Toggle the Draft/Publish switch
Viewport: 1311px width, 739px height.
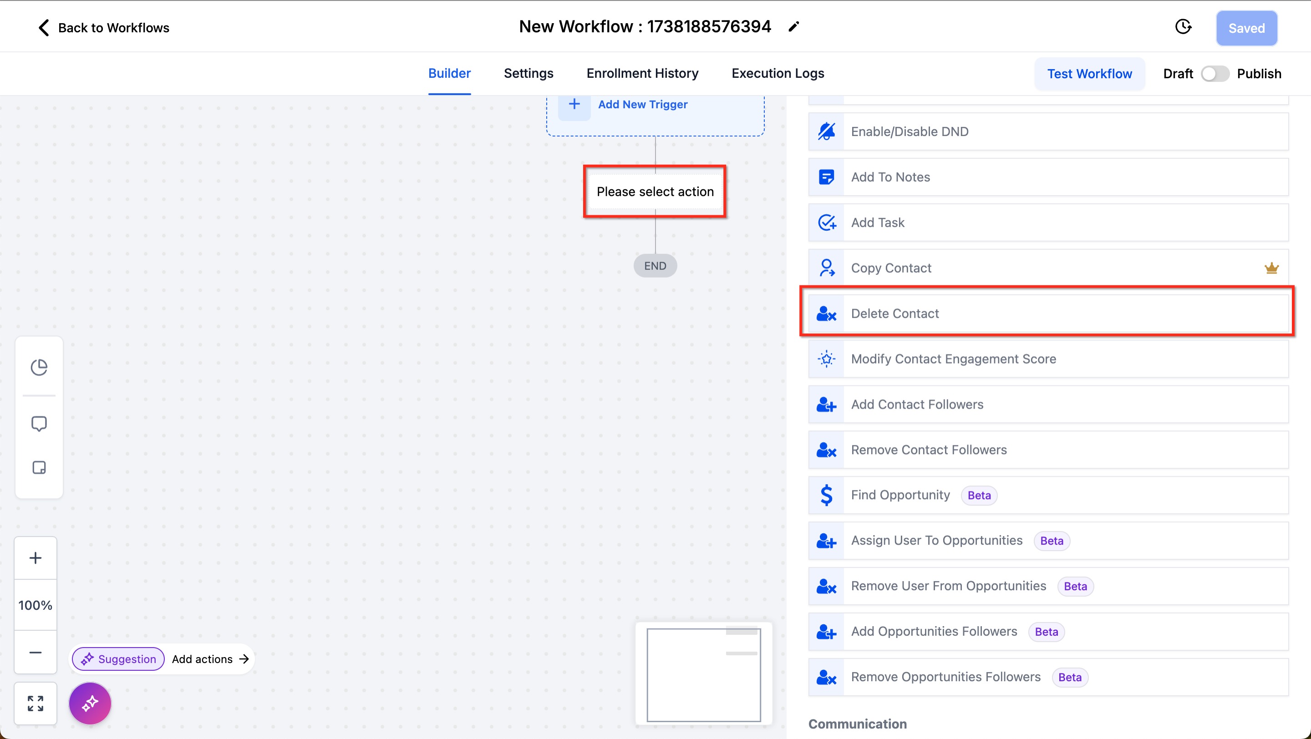point(1214,74)
